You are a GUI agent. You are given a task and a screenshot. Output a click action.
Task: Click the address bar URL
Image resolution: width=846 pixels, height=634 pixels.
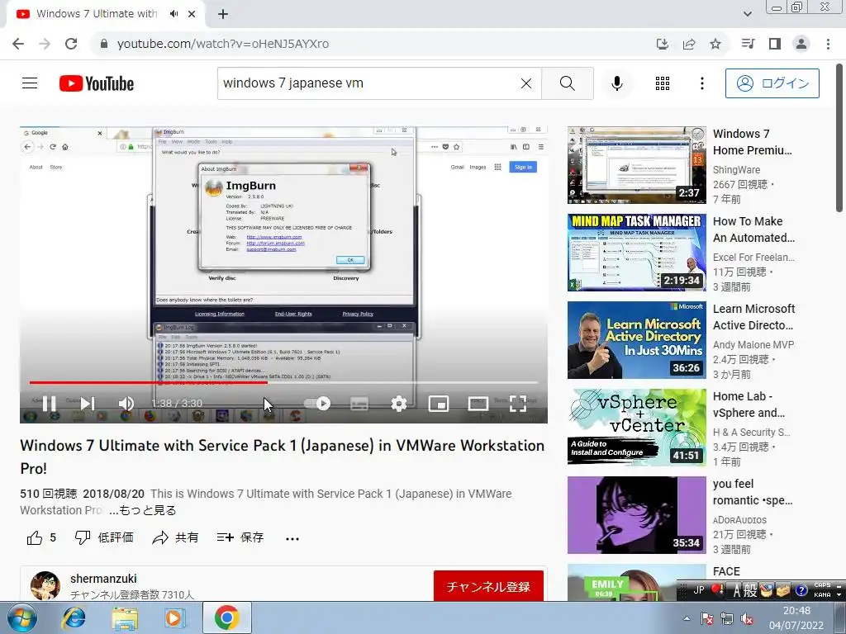223,44
